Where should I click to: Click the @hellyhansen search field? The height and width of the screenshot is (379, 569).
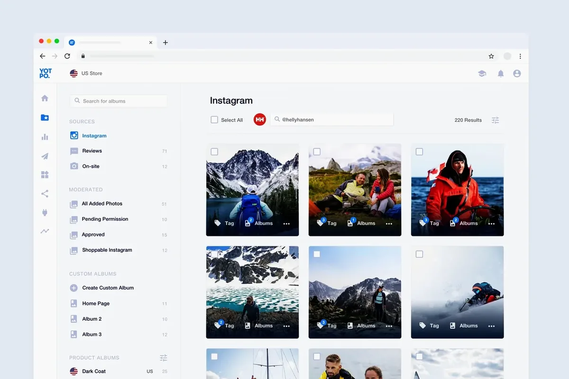point(332,120)
